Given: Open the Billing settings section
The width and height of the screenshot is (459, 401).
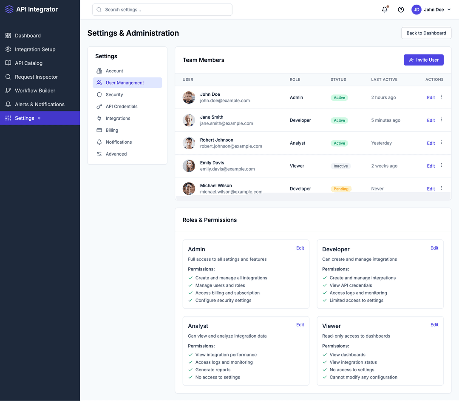Looking at the screenshot, I should 112,130.
